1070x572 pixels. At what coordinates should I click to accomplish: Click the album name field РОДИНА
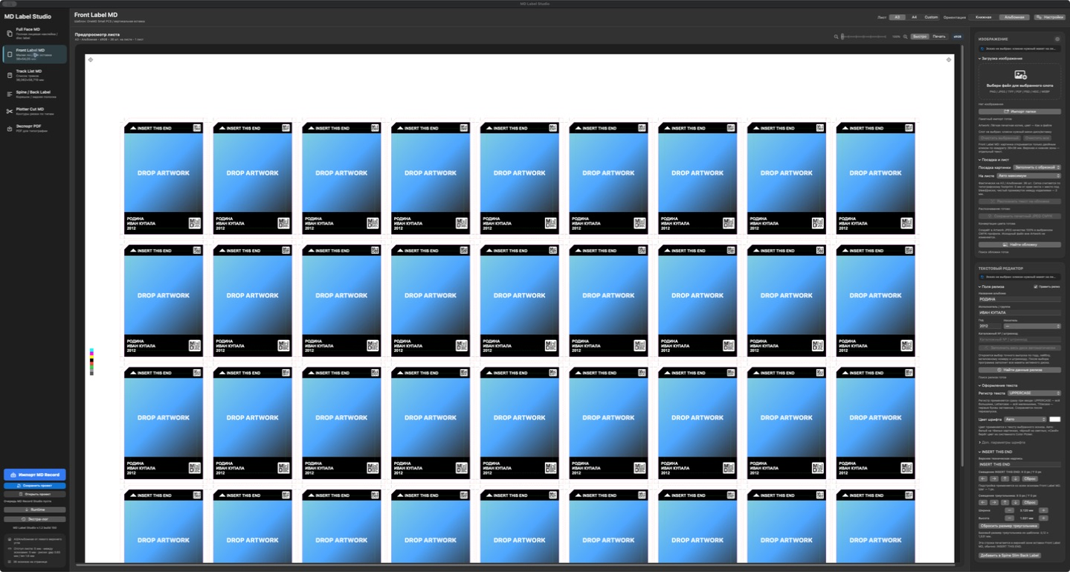click(1019, 299)
